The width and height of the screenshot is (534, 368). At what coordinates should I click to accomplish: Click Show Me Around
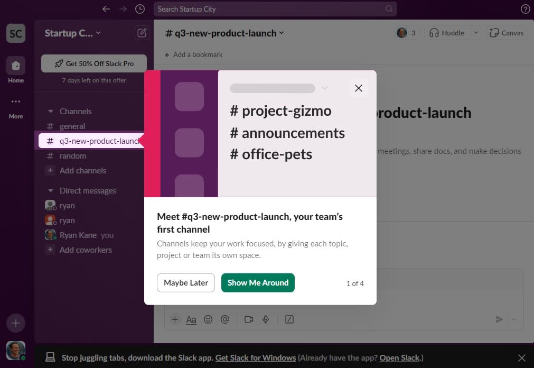click(258, 283)
